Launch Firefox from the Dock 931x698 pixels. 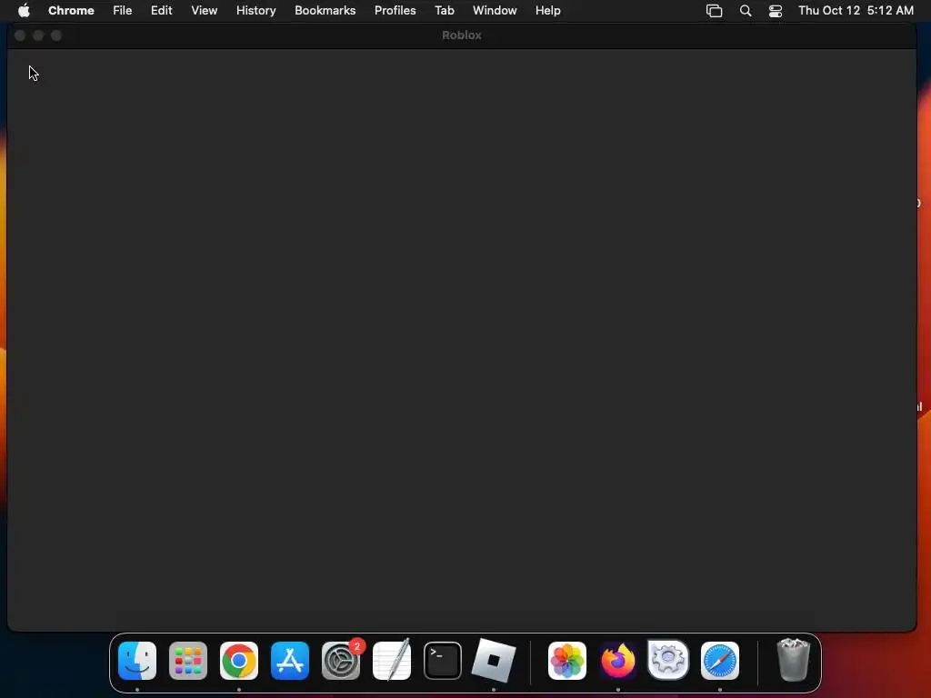click(617, 661)
